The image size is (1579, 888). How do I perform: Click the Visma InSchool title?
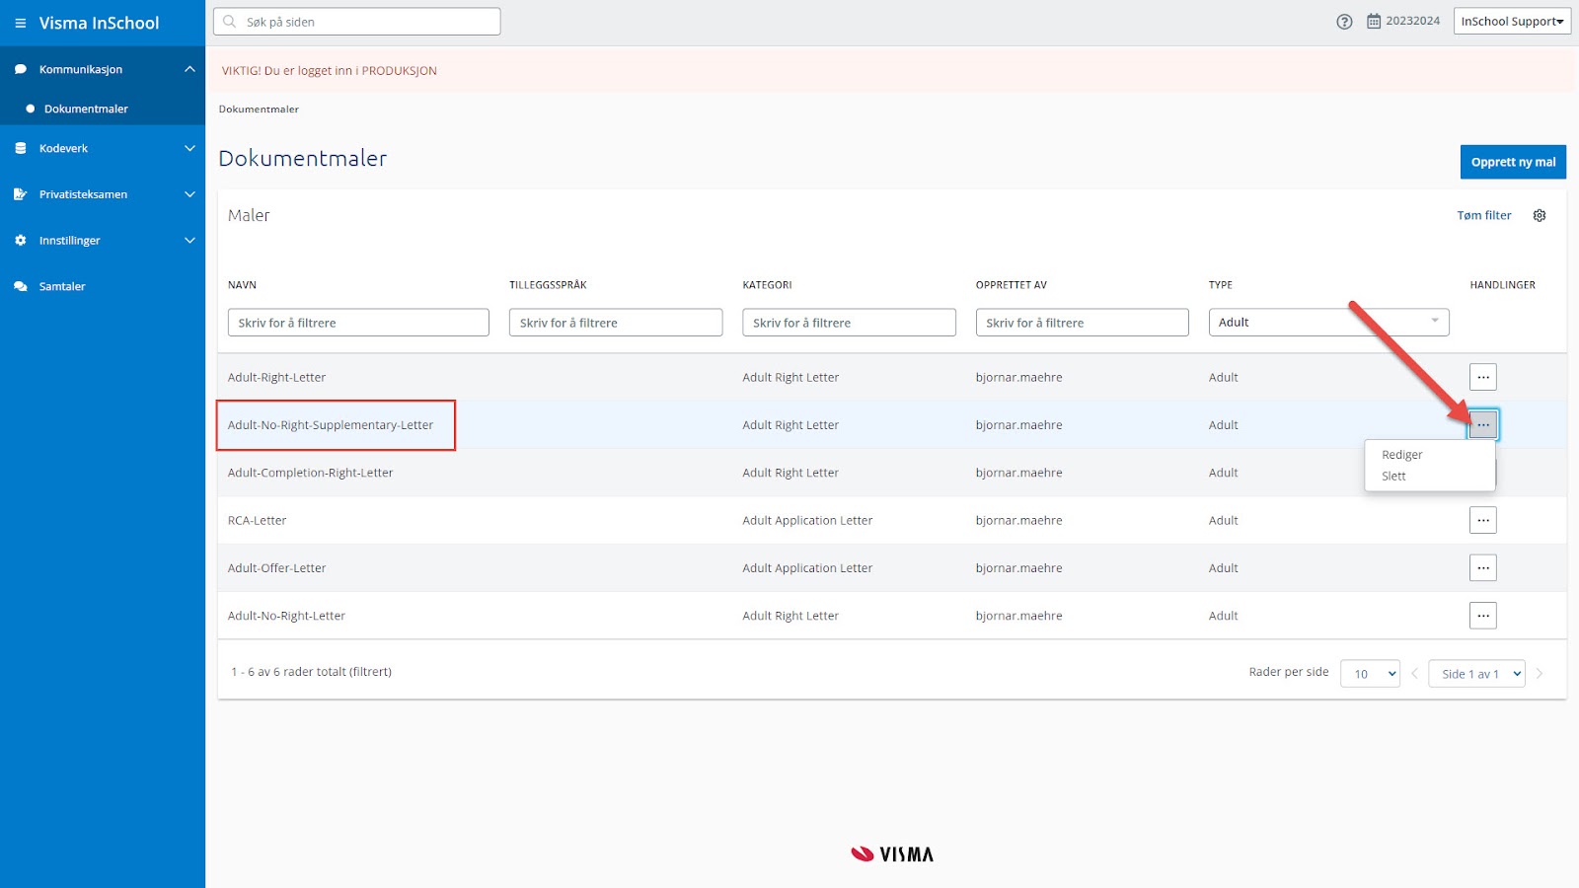(99, 23)
